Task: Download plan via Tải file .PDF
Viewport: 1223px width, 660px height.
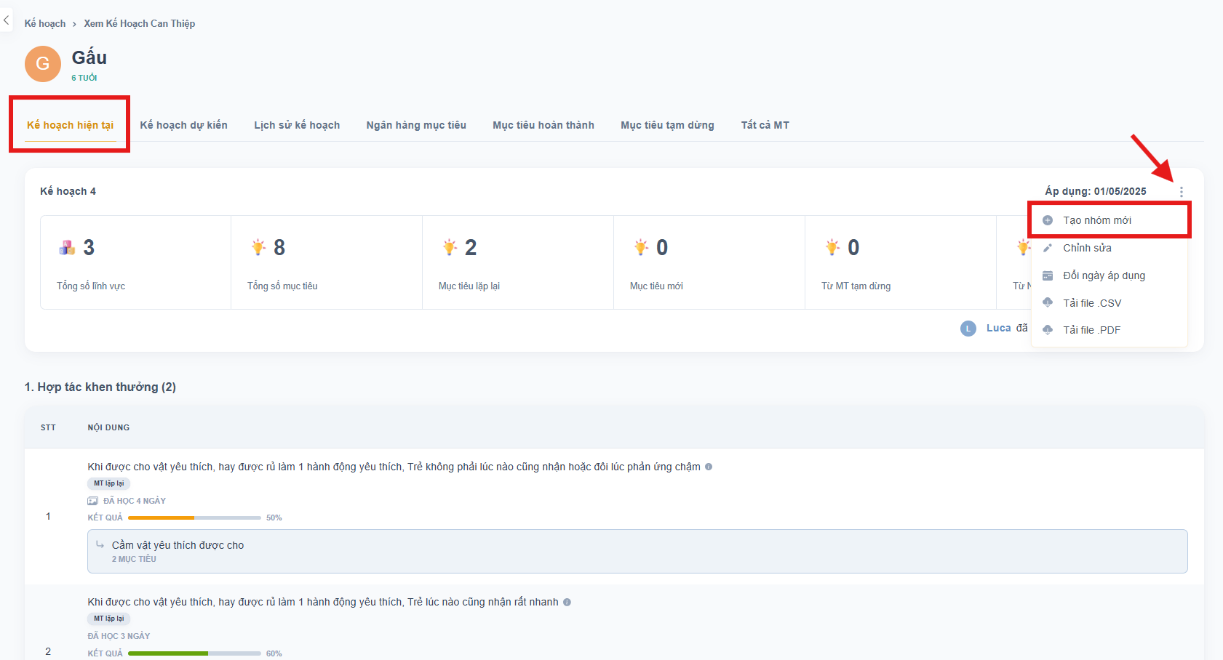Action: (x=1091, y=330)
